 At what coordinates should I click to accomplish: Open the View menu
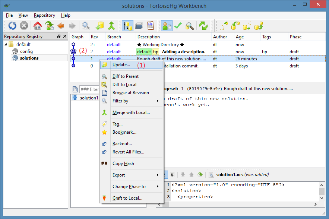23,15
